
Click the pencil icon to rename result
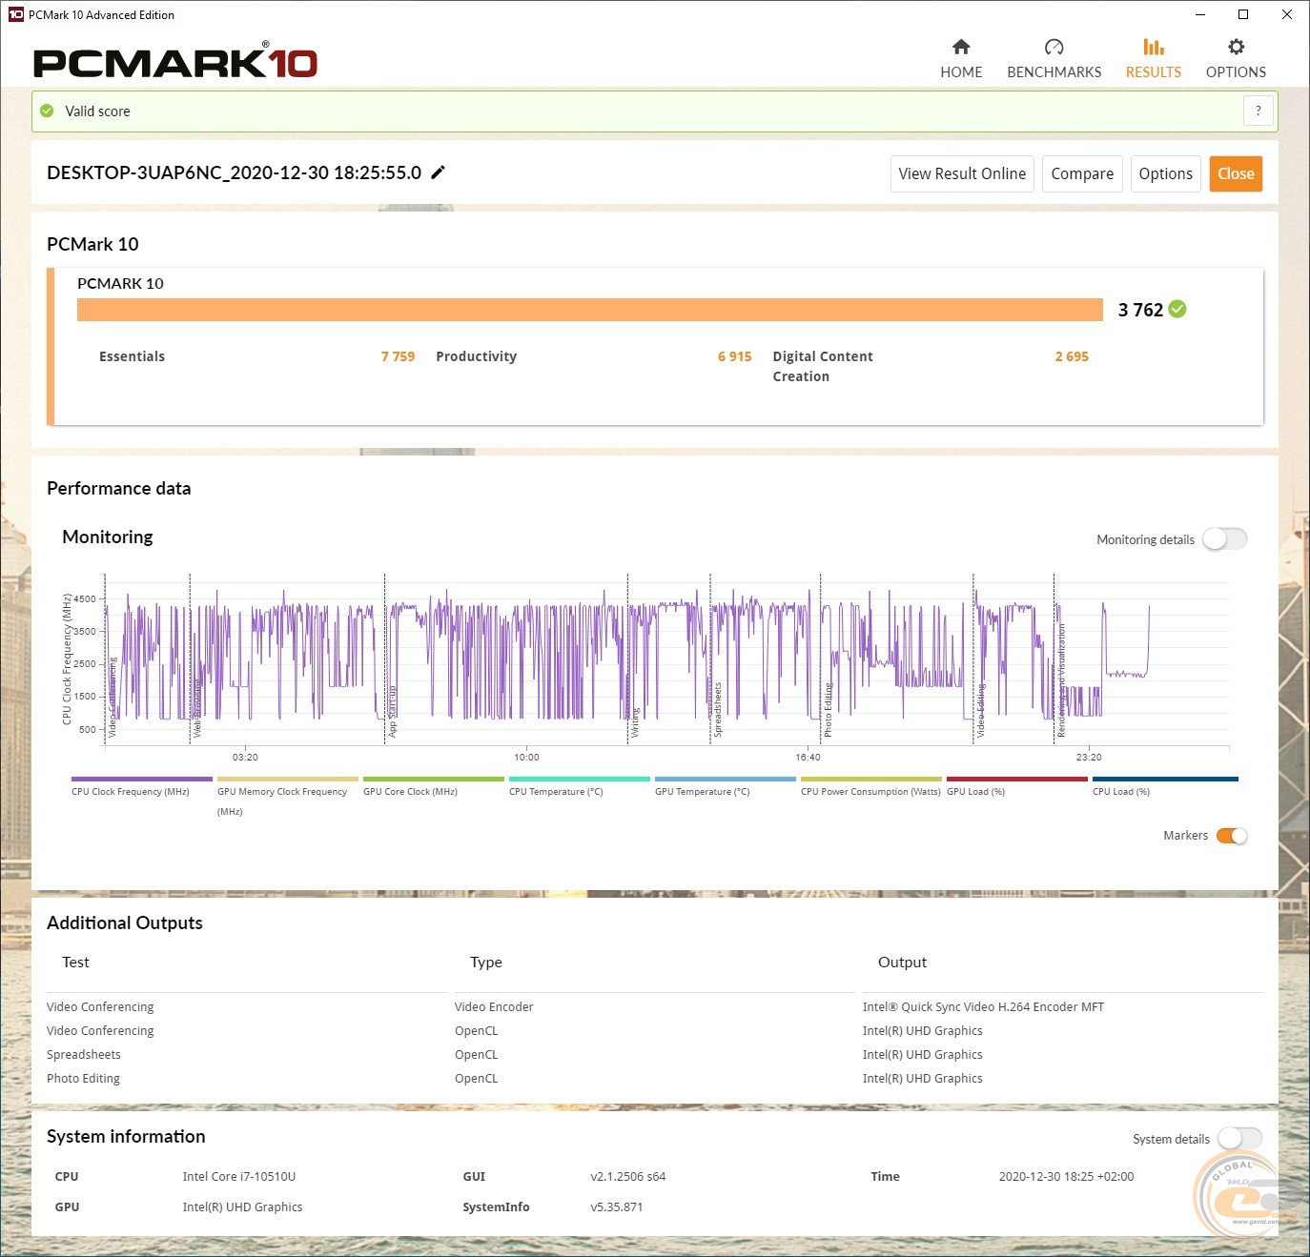pos(439,172)
